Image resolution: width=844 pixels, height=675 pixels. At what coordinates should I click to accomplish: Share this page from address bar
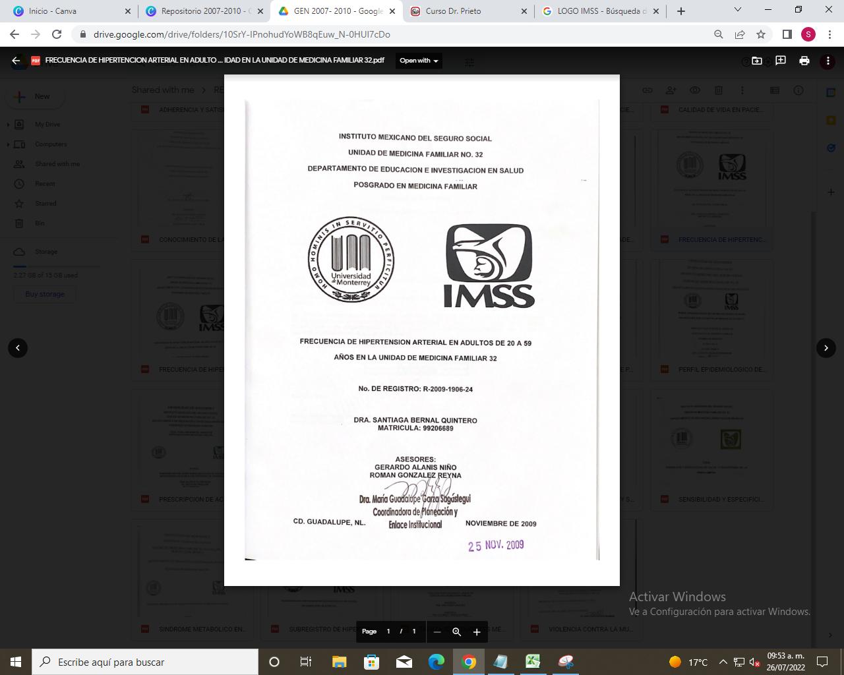[740, 34]
